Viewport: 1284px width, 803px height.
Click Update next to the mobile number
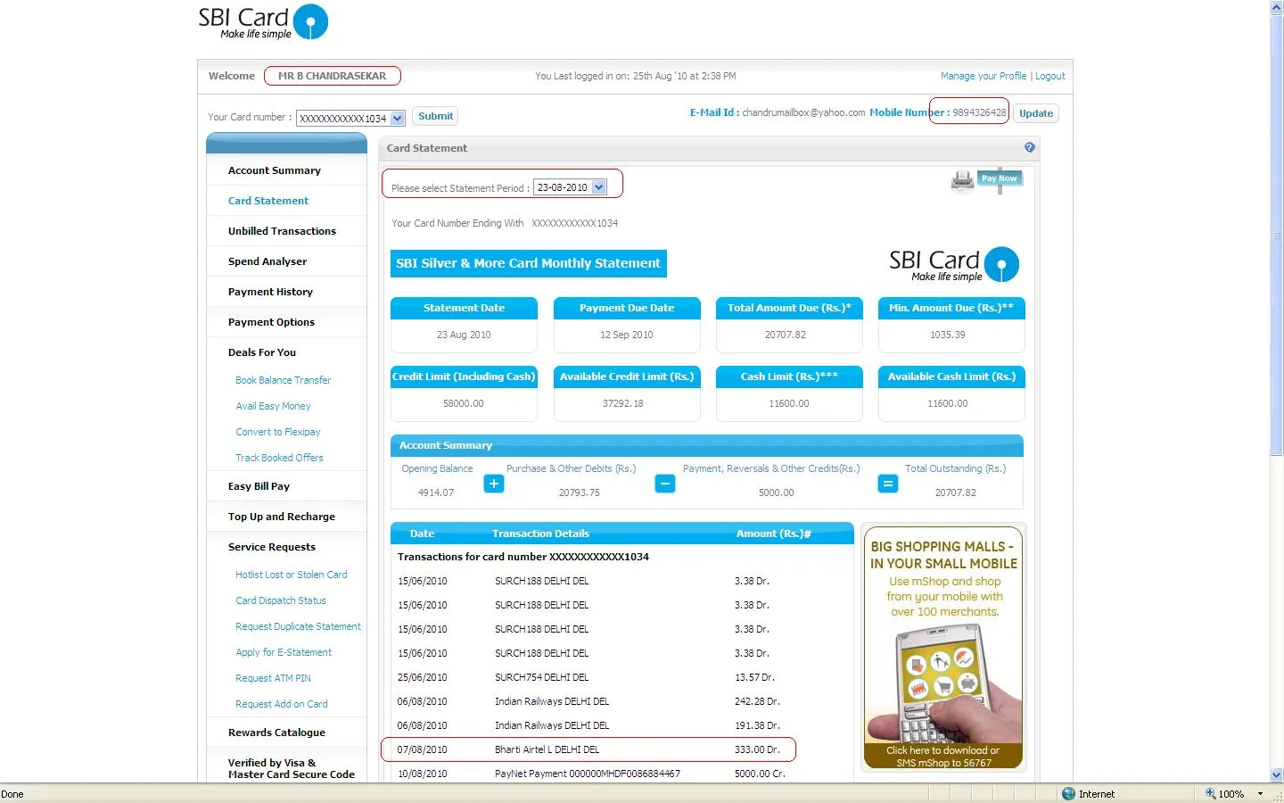pos(1035,113)
